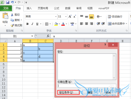This screenshot has width=131, height=99.
Task: Switch to 数据 Data tab
Action: coord(68,8)
